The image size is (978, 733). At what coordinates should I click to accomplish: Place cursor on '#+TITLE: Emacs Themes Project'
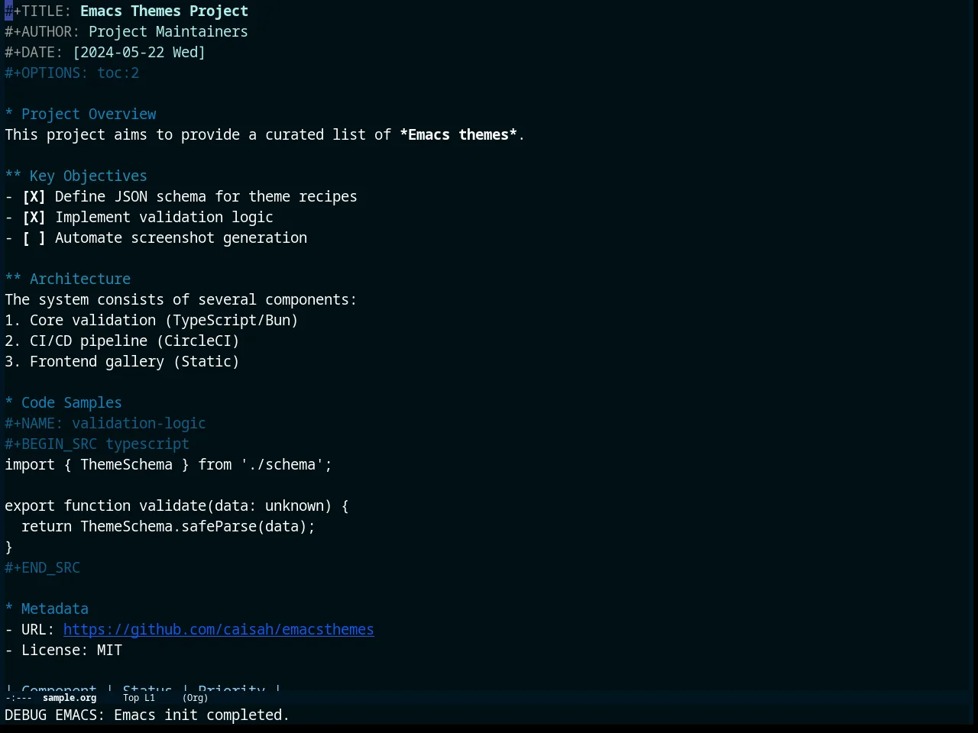coord(126,11)
